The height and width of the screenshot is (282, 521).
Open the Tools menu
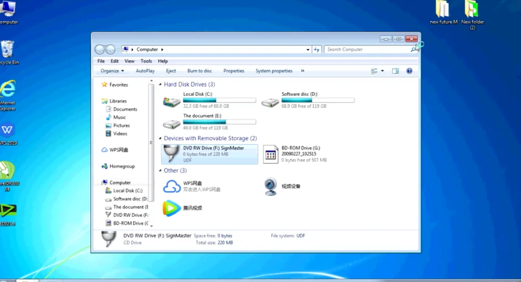click(x=146, y=61)
